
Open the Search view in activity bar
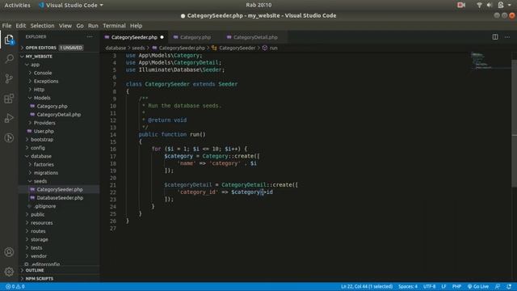tap(9, 59)
